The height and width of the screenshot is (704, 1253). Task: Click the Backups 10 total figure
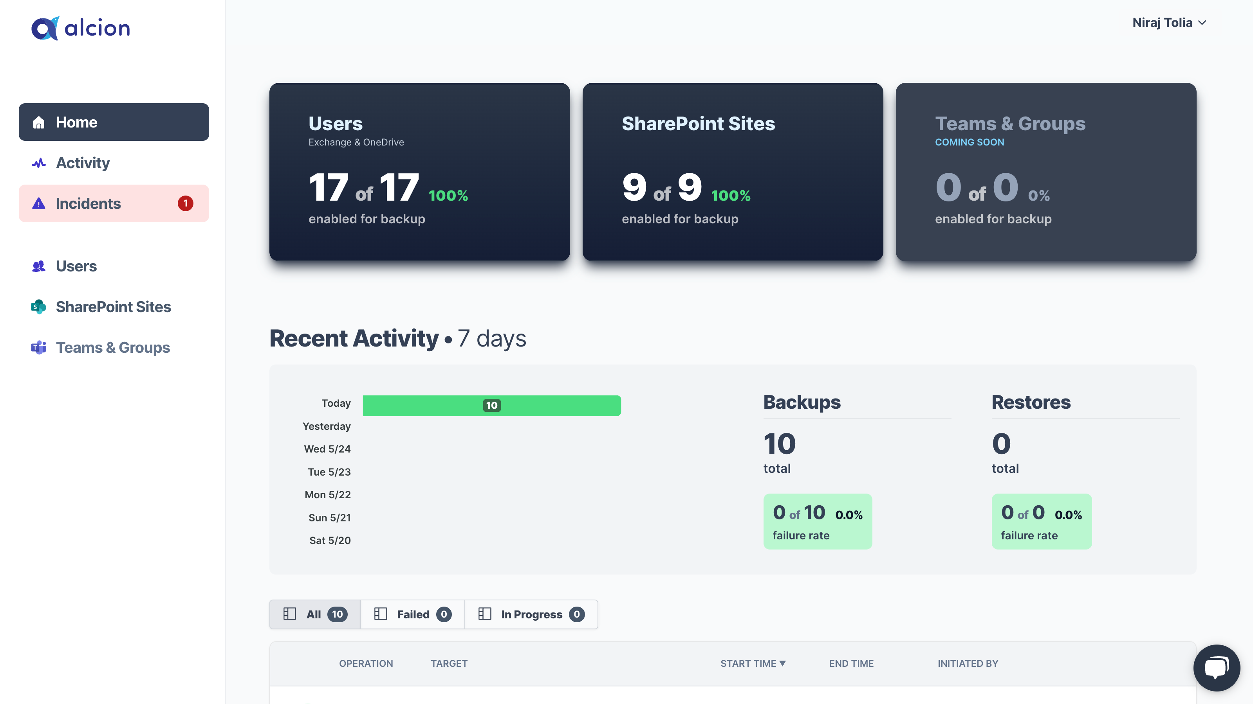click(779, 444)
